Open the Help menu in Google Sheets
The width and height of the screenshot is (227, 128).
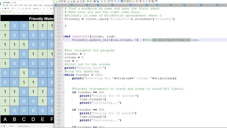[40, 5]
